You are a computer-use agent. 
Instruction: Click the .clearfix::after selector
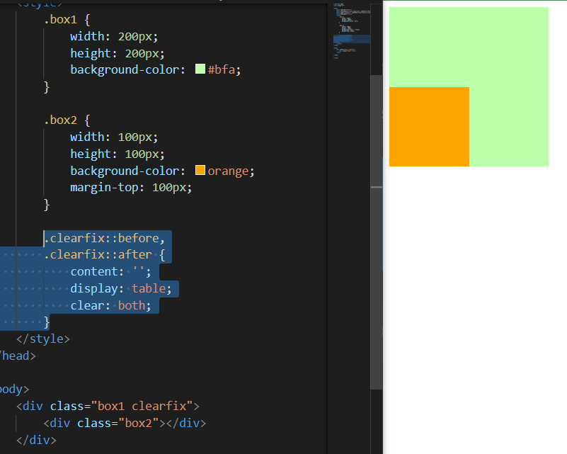[x=98, y=255]
